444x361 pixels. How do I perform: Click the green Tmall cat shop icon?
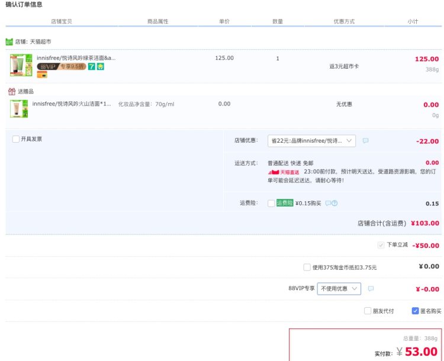pos(9,42)
